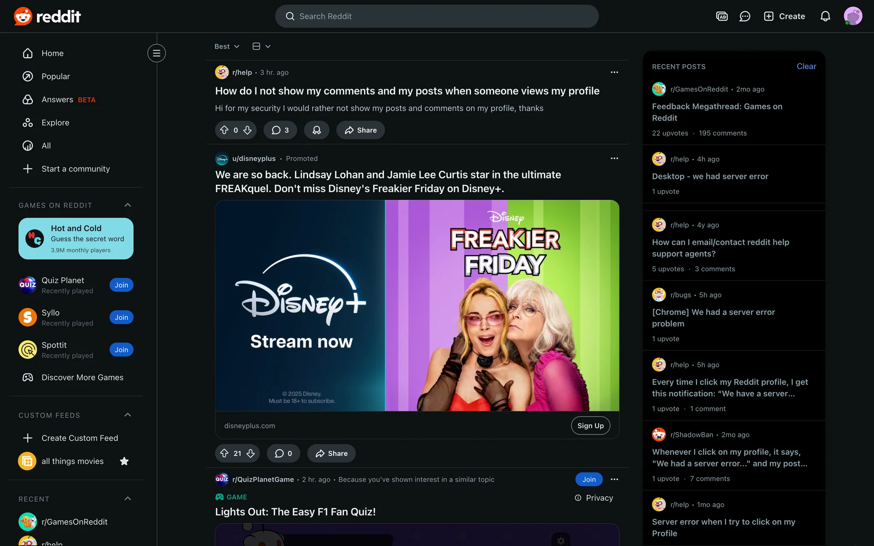
Task: Open overflow menu for Disney+ post
Action: tap(614, 158)
